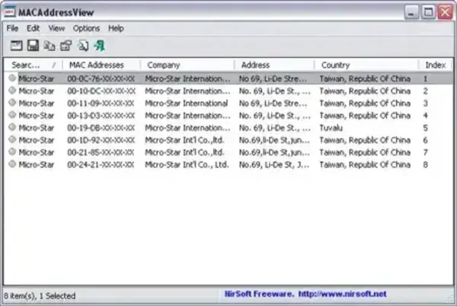
Task: Select MAC address 00-11-09-XX-XX-XX
Action: 101,104
